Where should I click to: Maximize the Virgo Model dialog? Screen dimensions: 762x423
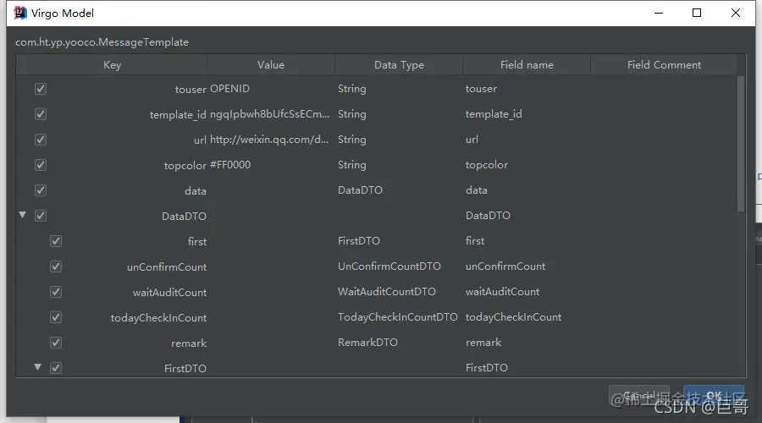(697, 13)
